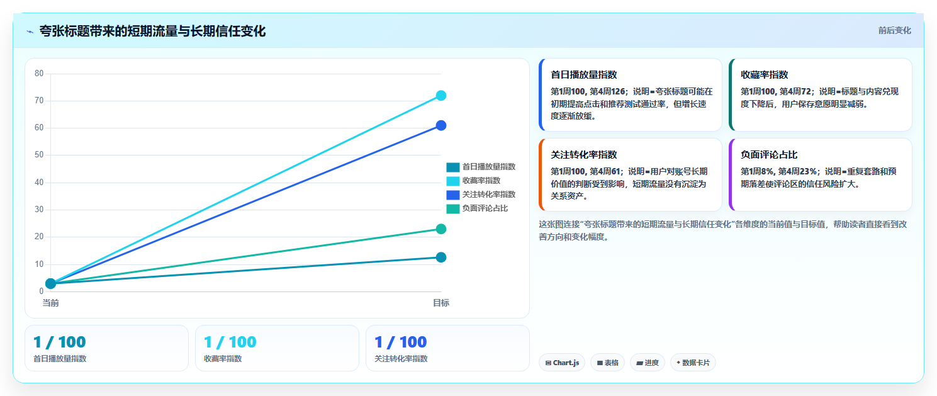This screenshot has height=396, width=937.
Task: Click the 50 y-axis tick label
Action: pos(39,156)
